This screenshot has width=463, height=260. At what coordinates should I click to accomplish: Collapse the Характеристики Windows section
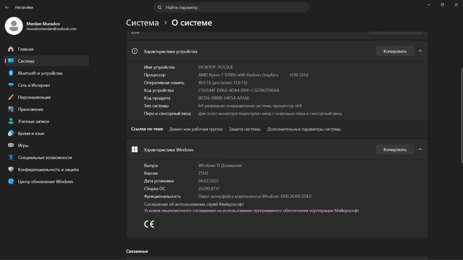pyautogui.click(x=420, y=149)
